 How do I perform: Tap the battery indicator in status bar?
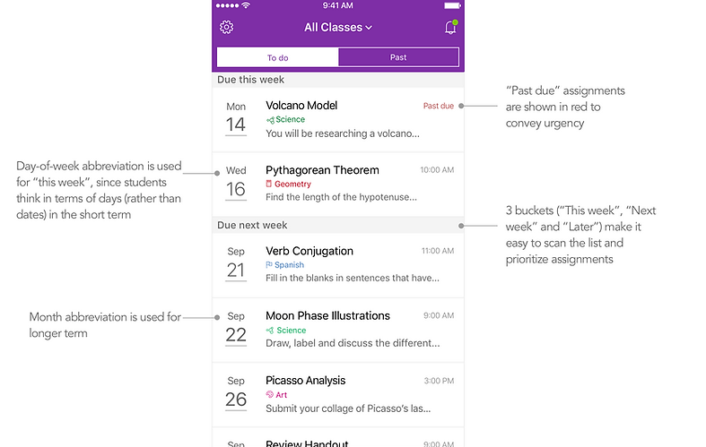pos(452,6)
